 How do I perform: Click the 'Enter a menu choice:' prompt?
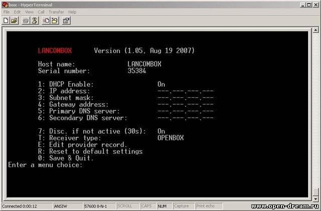tap(45, 165)
